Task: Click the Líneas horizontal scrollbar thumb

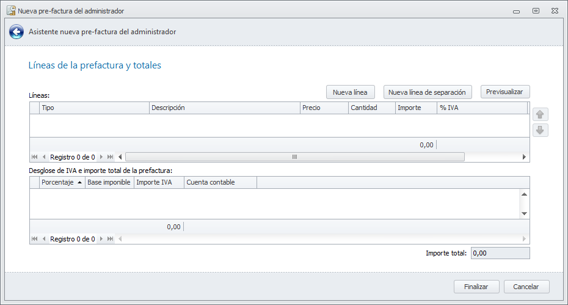Action: [x=295, y=157]
